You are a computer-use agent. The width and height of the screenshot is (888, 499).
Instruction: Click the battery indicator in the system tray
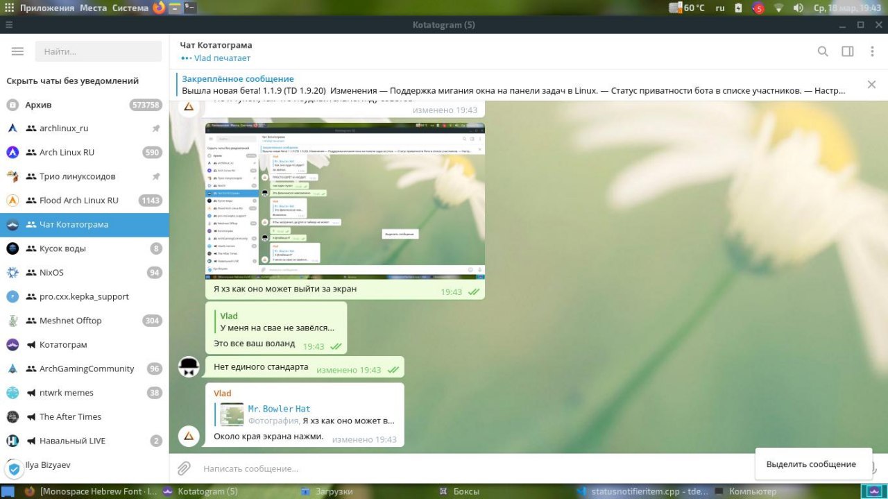click(x=738, y=8)
